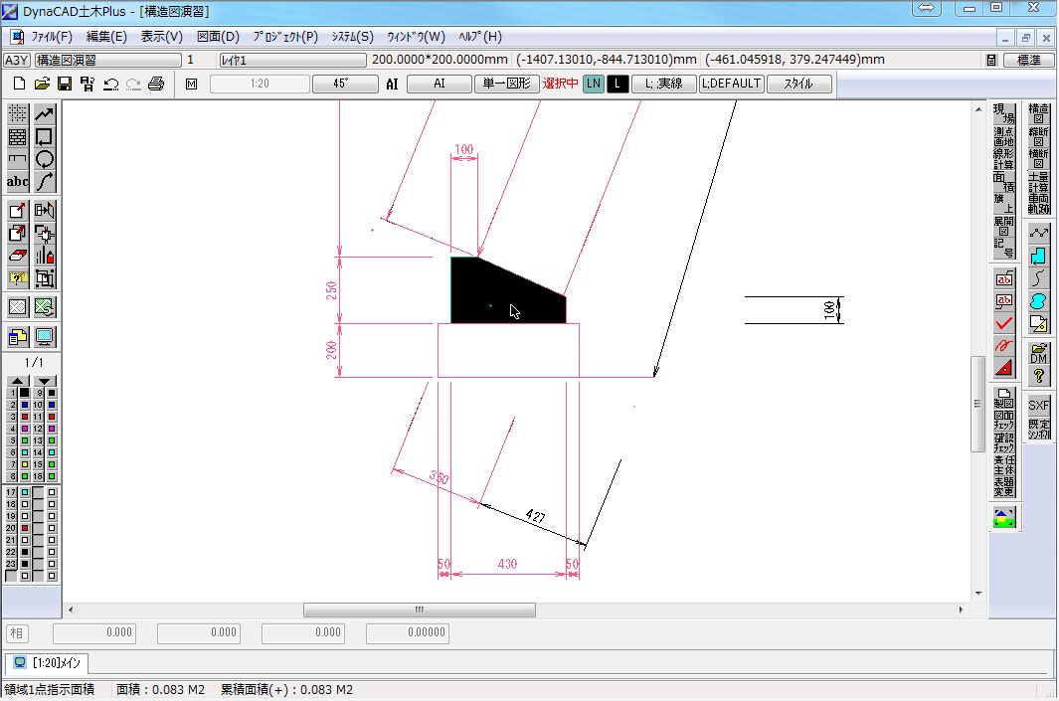Select the rectangle drawing tool
The width and height of the screenshot is (1059, 701).
[x=45, y=137]
